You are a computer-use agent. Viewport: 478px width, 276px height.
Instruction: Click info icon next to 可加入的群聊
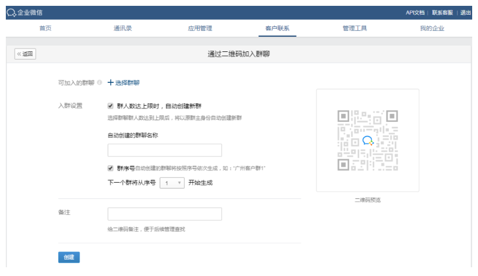[x=99, y=82]
